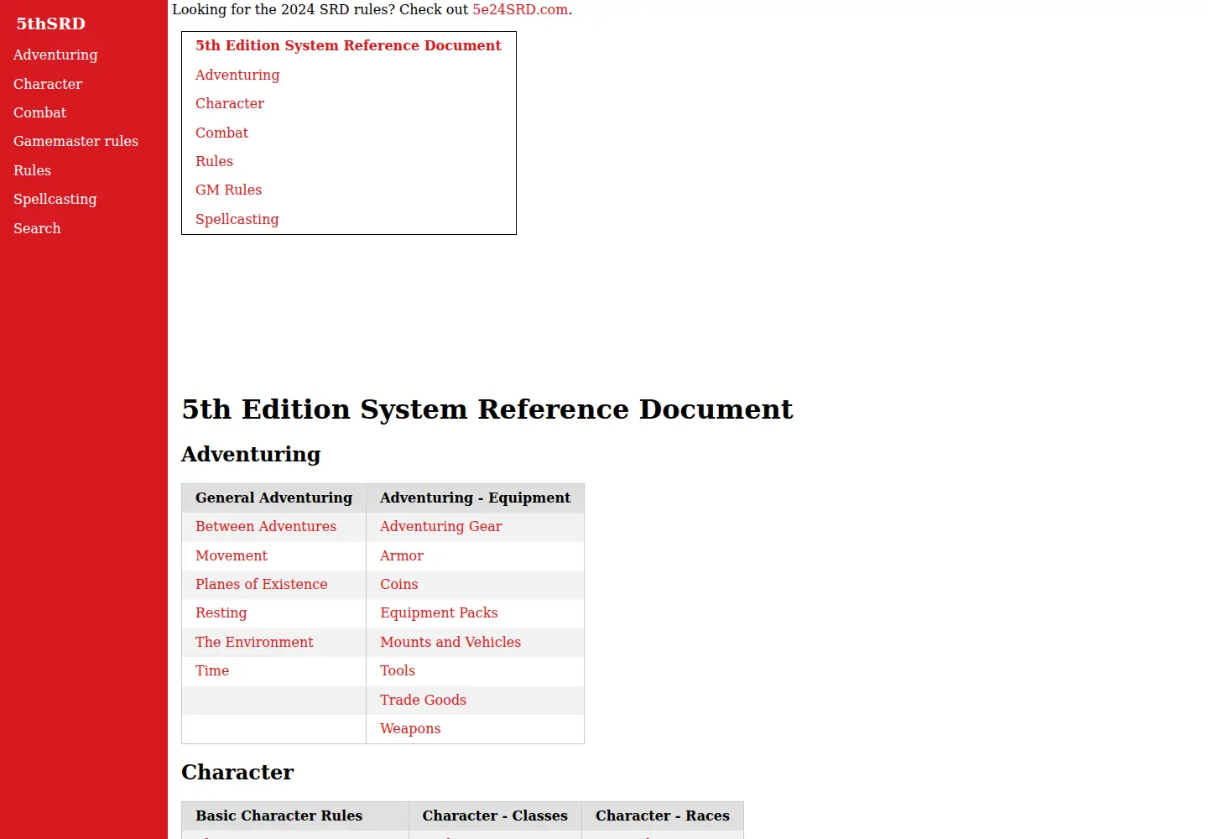
Task: Jump to GM Rules in contents box
Action: pyautogui.click(x=228, y=190)
